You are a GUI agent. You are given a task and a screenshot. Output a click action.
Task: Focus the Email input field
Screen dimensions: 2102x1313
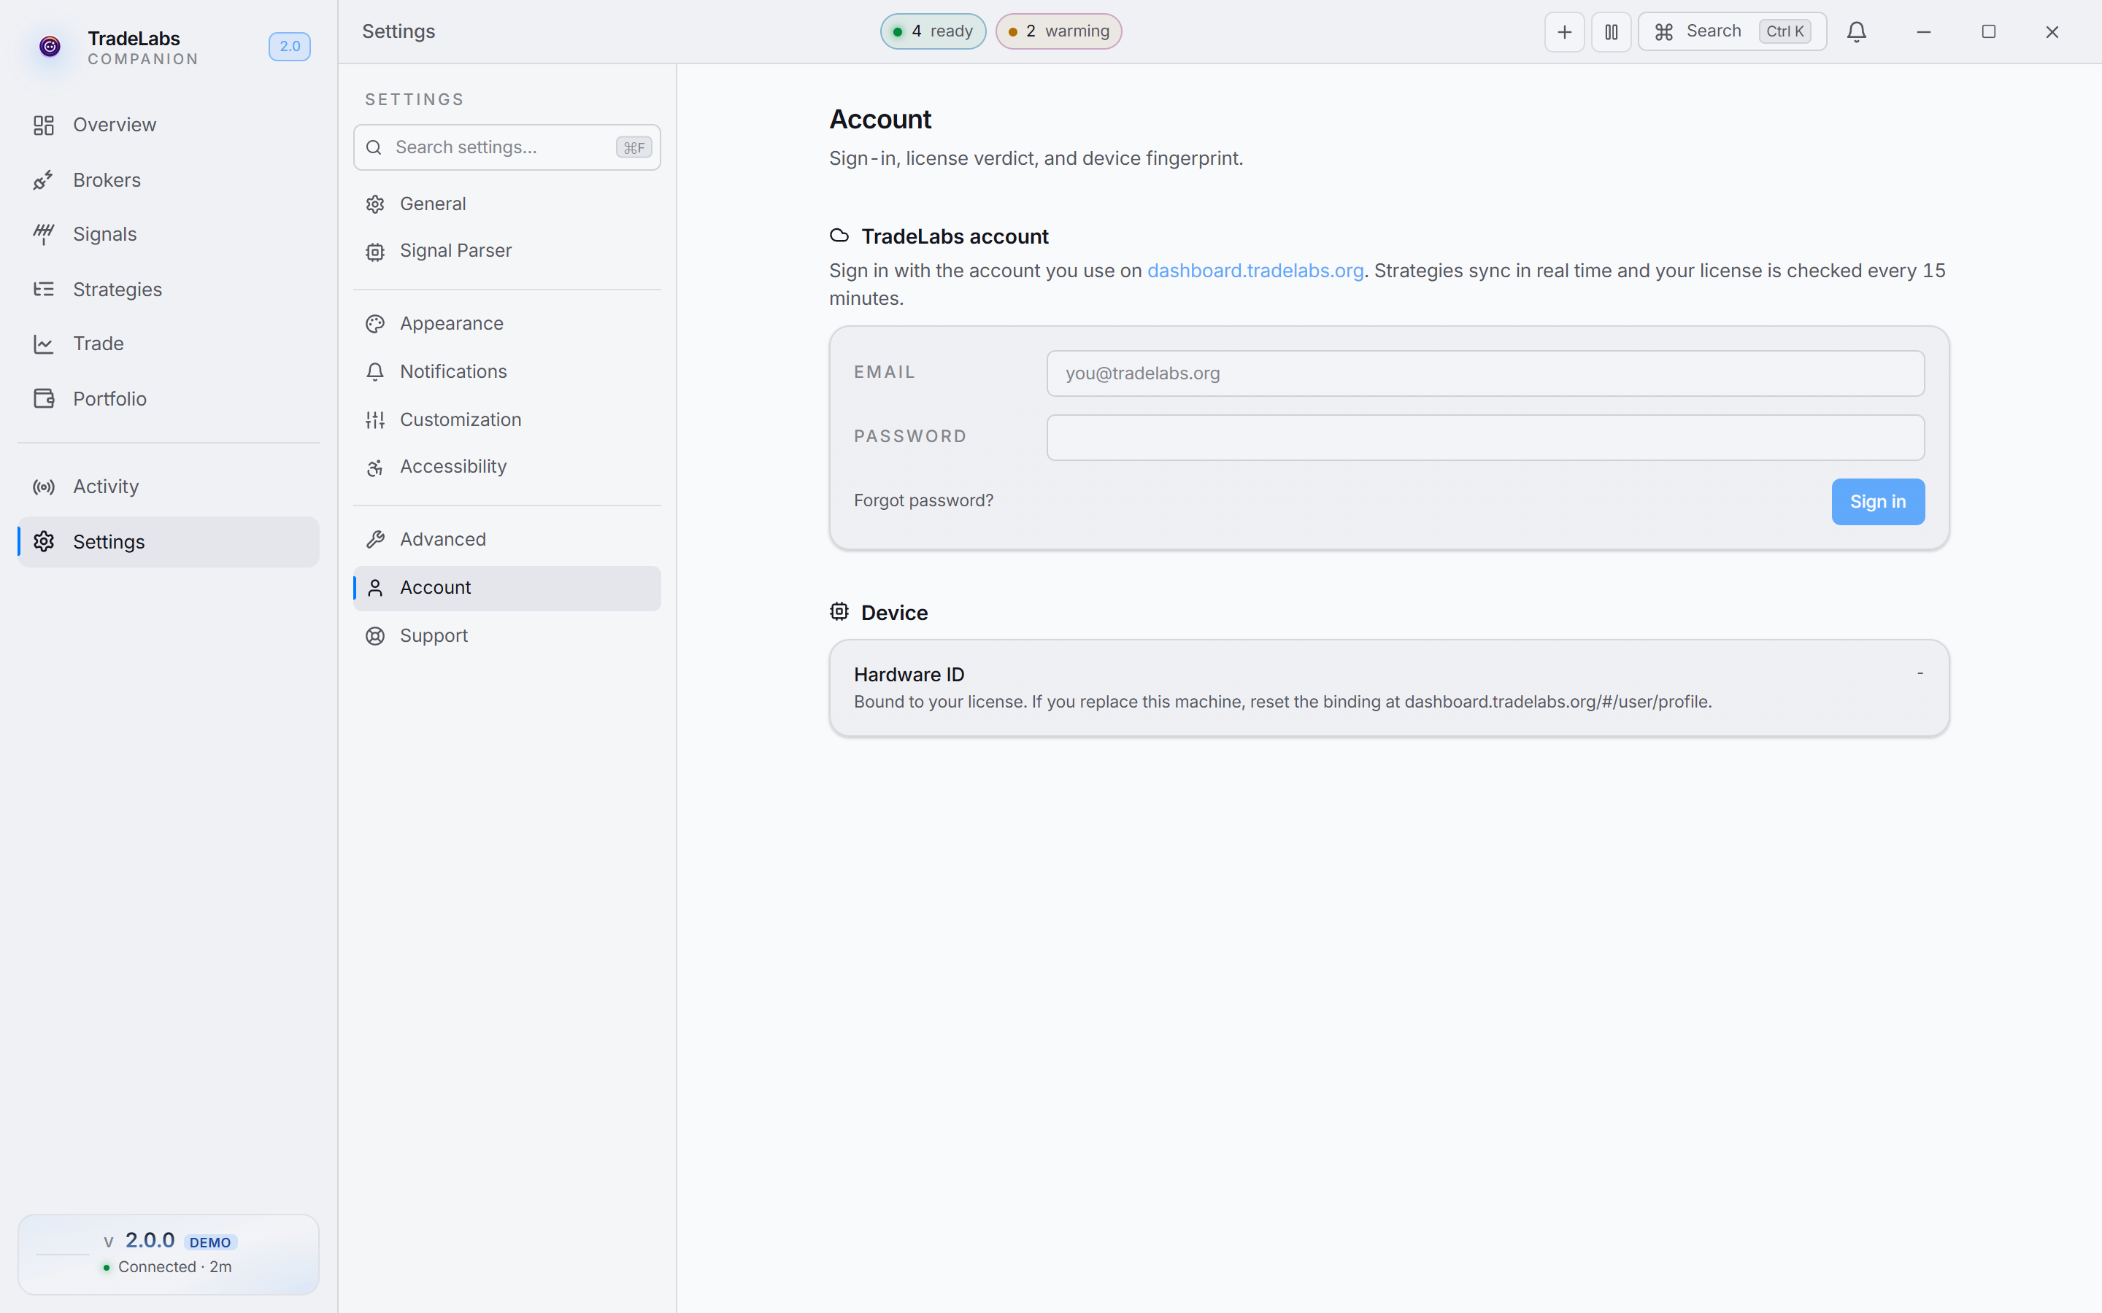click(1485, 373)
